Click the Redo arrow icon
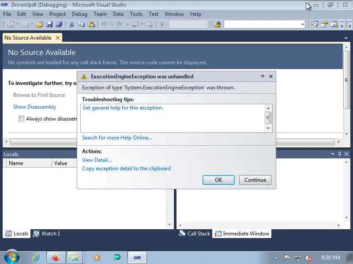 (119, 24)
